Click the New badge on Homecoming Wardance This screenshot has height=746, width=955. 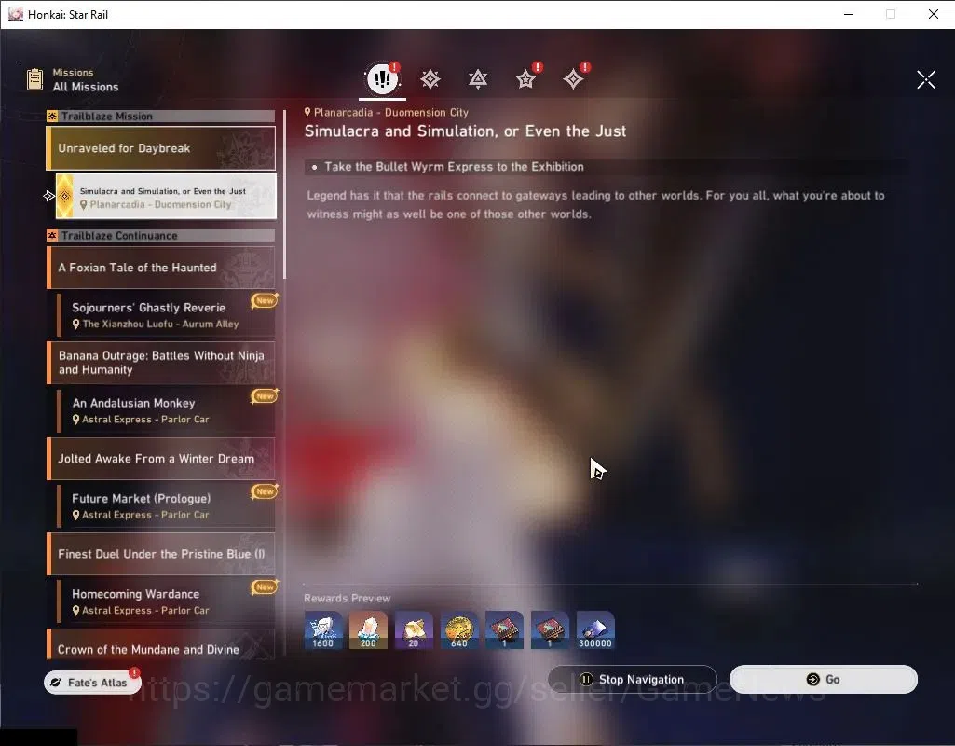tap(265, 587)
